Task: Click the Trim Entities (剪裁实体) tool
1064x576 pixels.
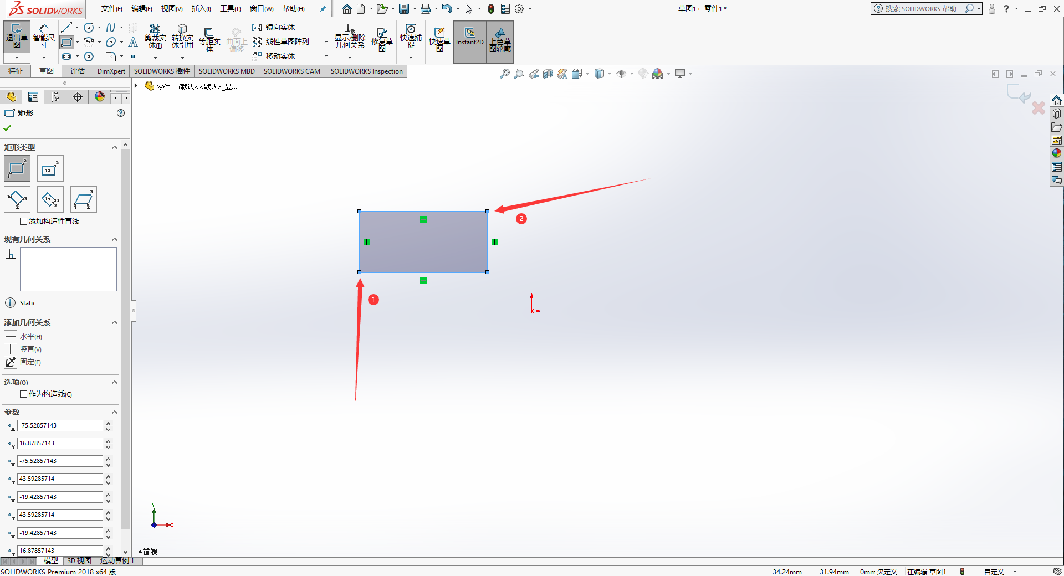Action: [155, 37]
